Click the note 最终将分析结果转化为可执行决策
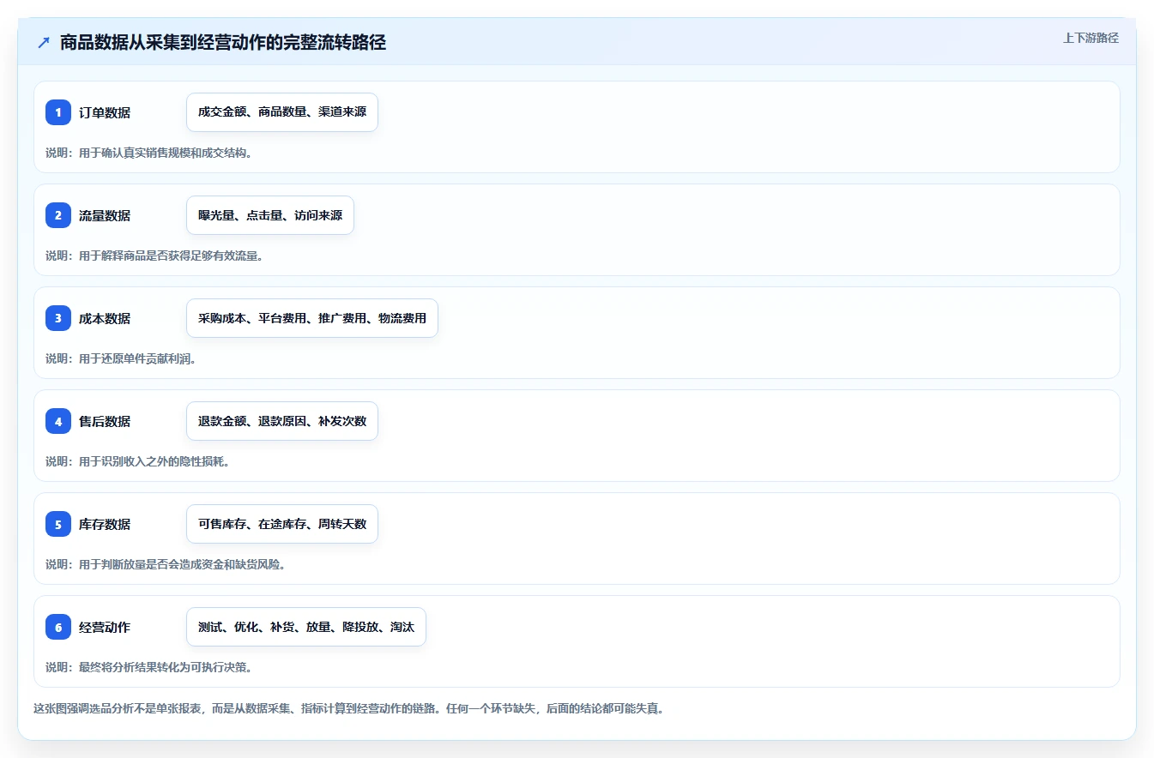The height and width of the screenshot is (758, 1154). (165, 667)
